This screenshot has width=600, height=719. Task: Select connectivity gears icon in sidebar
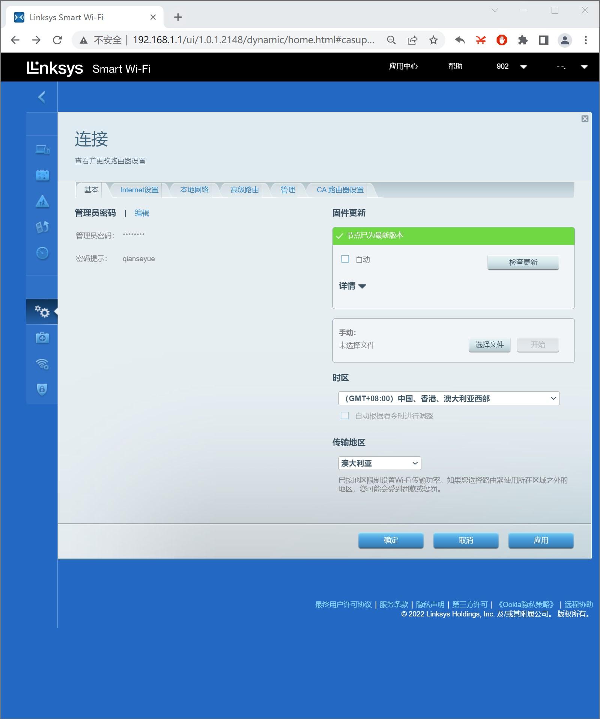pos(42,311)
